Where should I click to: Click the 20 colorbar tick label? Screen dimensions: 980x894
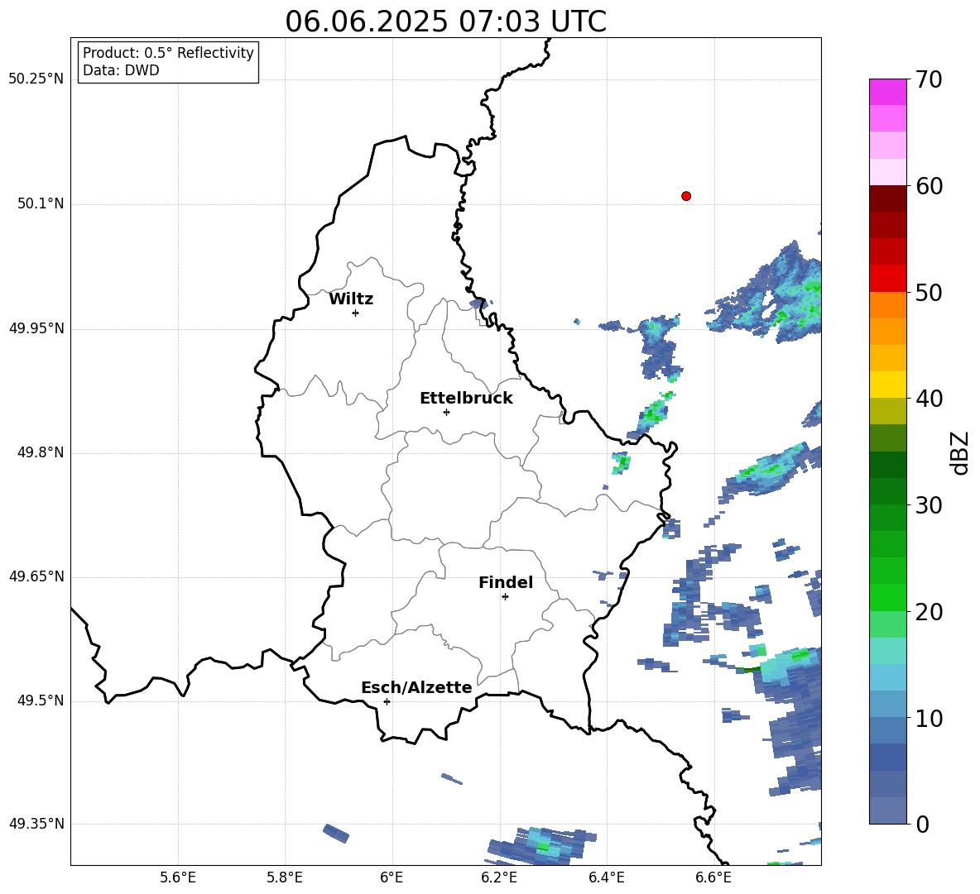tap(930, 612)
